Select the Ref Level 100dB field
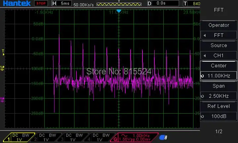238x143 pixels. click(218, 116)
